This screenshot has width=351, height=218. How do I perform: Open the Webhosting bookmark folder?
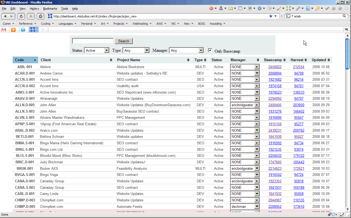tap(142, 24)
